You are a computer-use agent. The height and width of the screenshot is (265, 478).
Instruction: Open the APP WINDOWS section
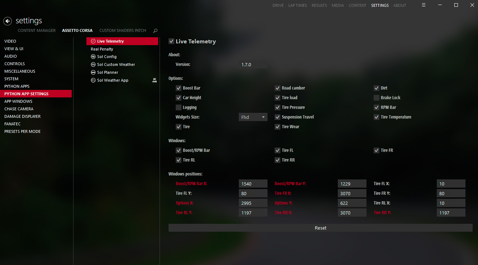[x=36, y=101]
